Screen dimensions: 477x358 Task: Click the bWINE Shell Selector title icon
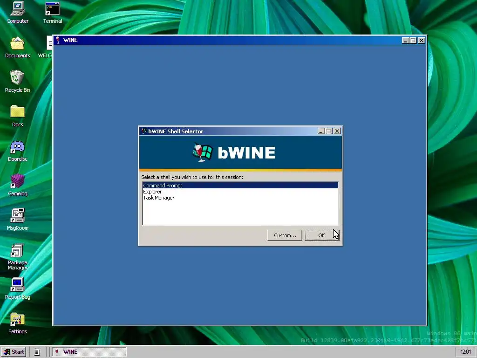(143, 131)
